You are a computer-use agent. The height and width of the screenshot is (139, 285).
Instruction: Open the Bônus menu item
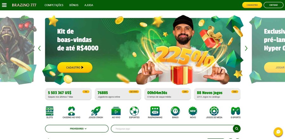[74, 5]
